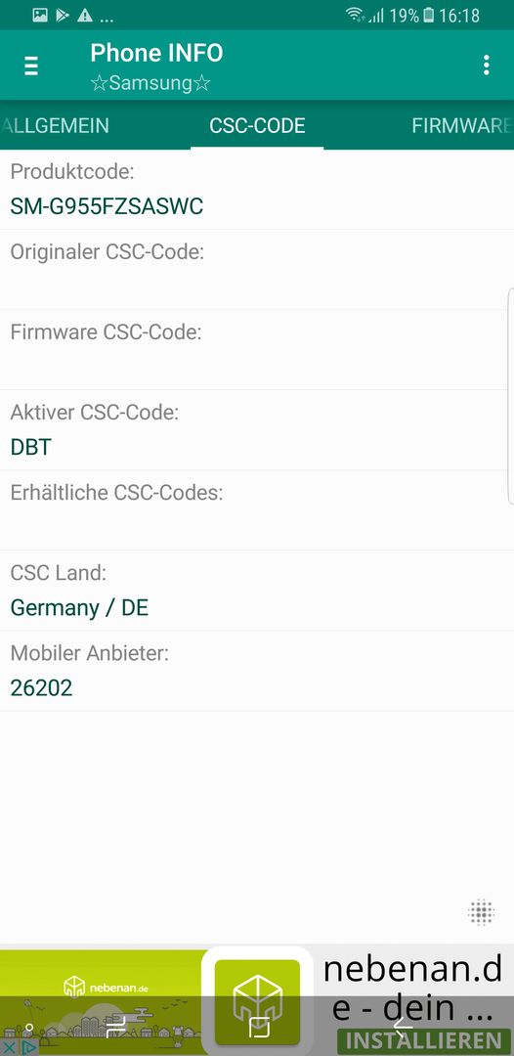514x1056 pixels.
Task: Tap the INSTALLIEREN ad button
Action: [423, 1039]
